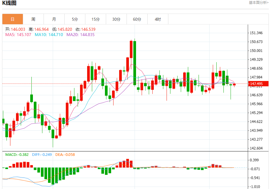This screenshot has width=270, height=189.
Task: Click the high price value 146.964
Action: click(x=41, y=29)
